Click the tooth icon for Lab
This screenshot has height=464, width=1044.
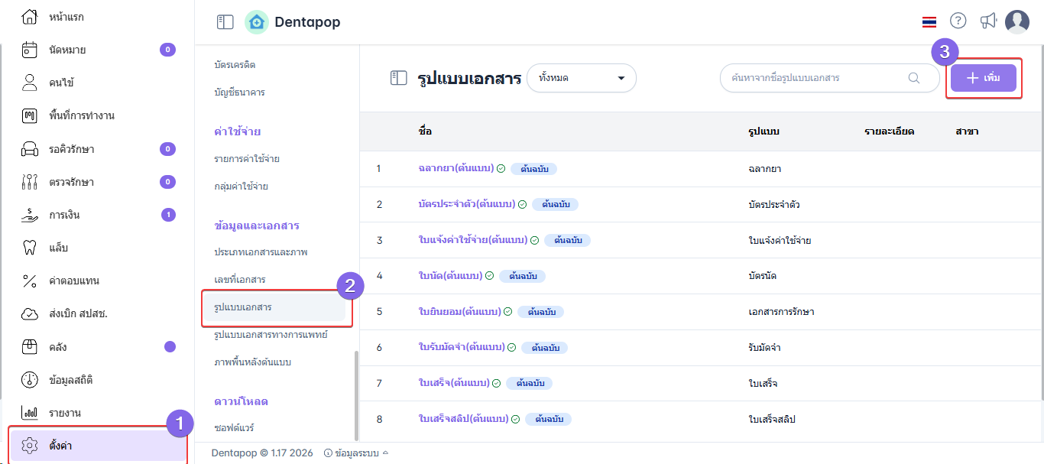click(30, 248)
